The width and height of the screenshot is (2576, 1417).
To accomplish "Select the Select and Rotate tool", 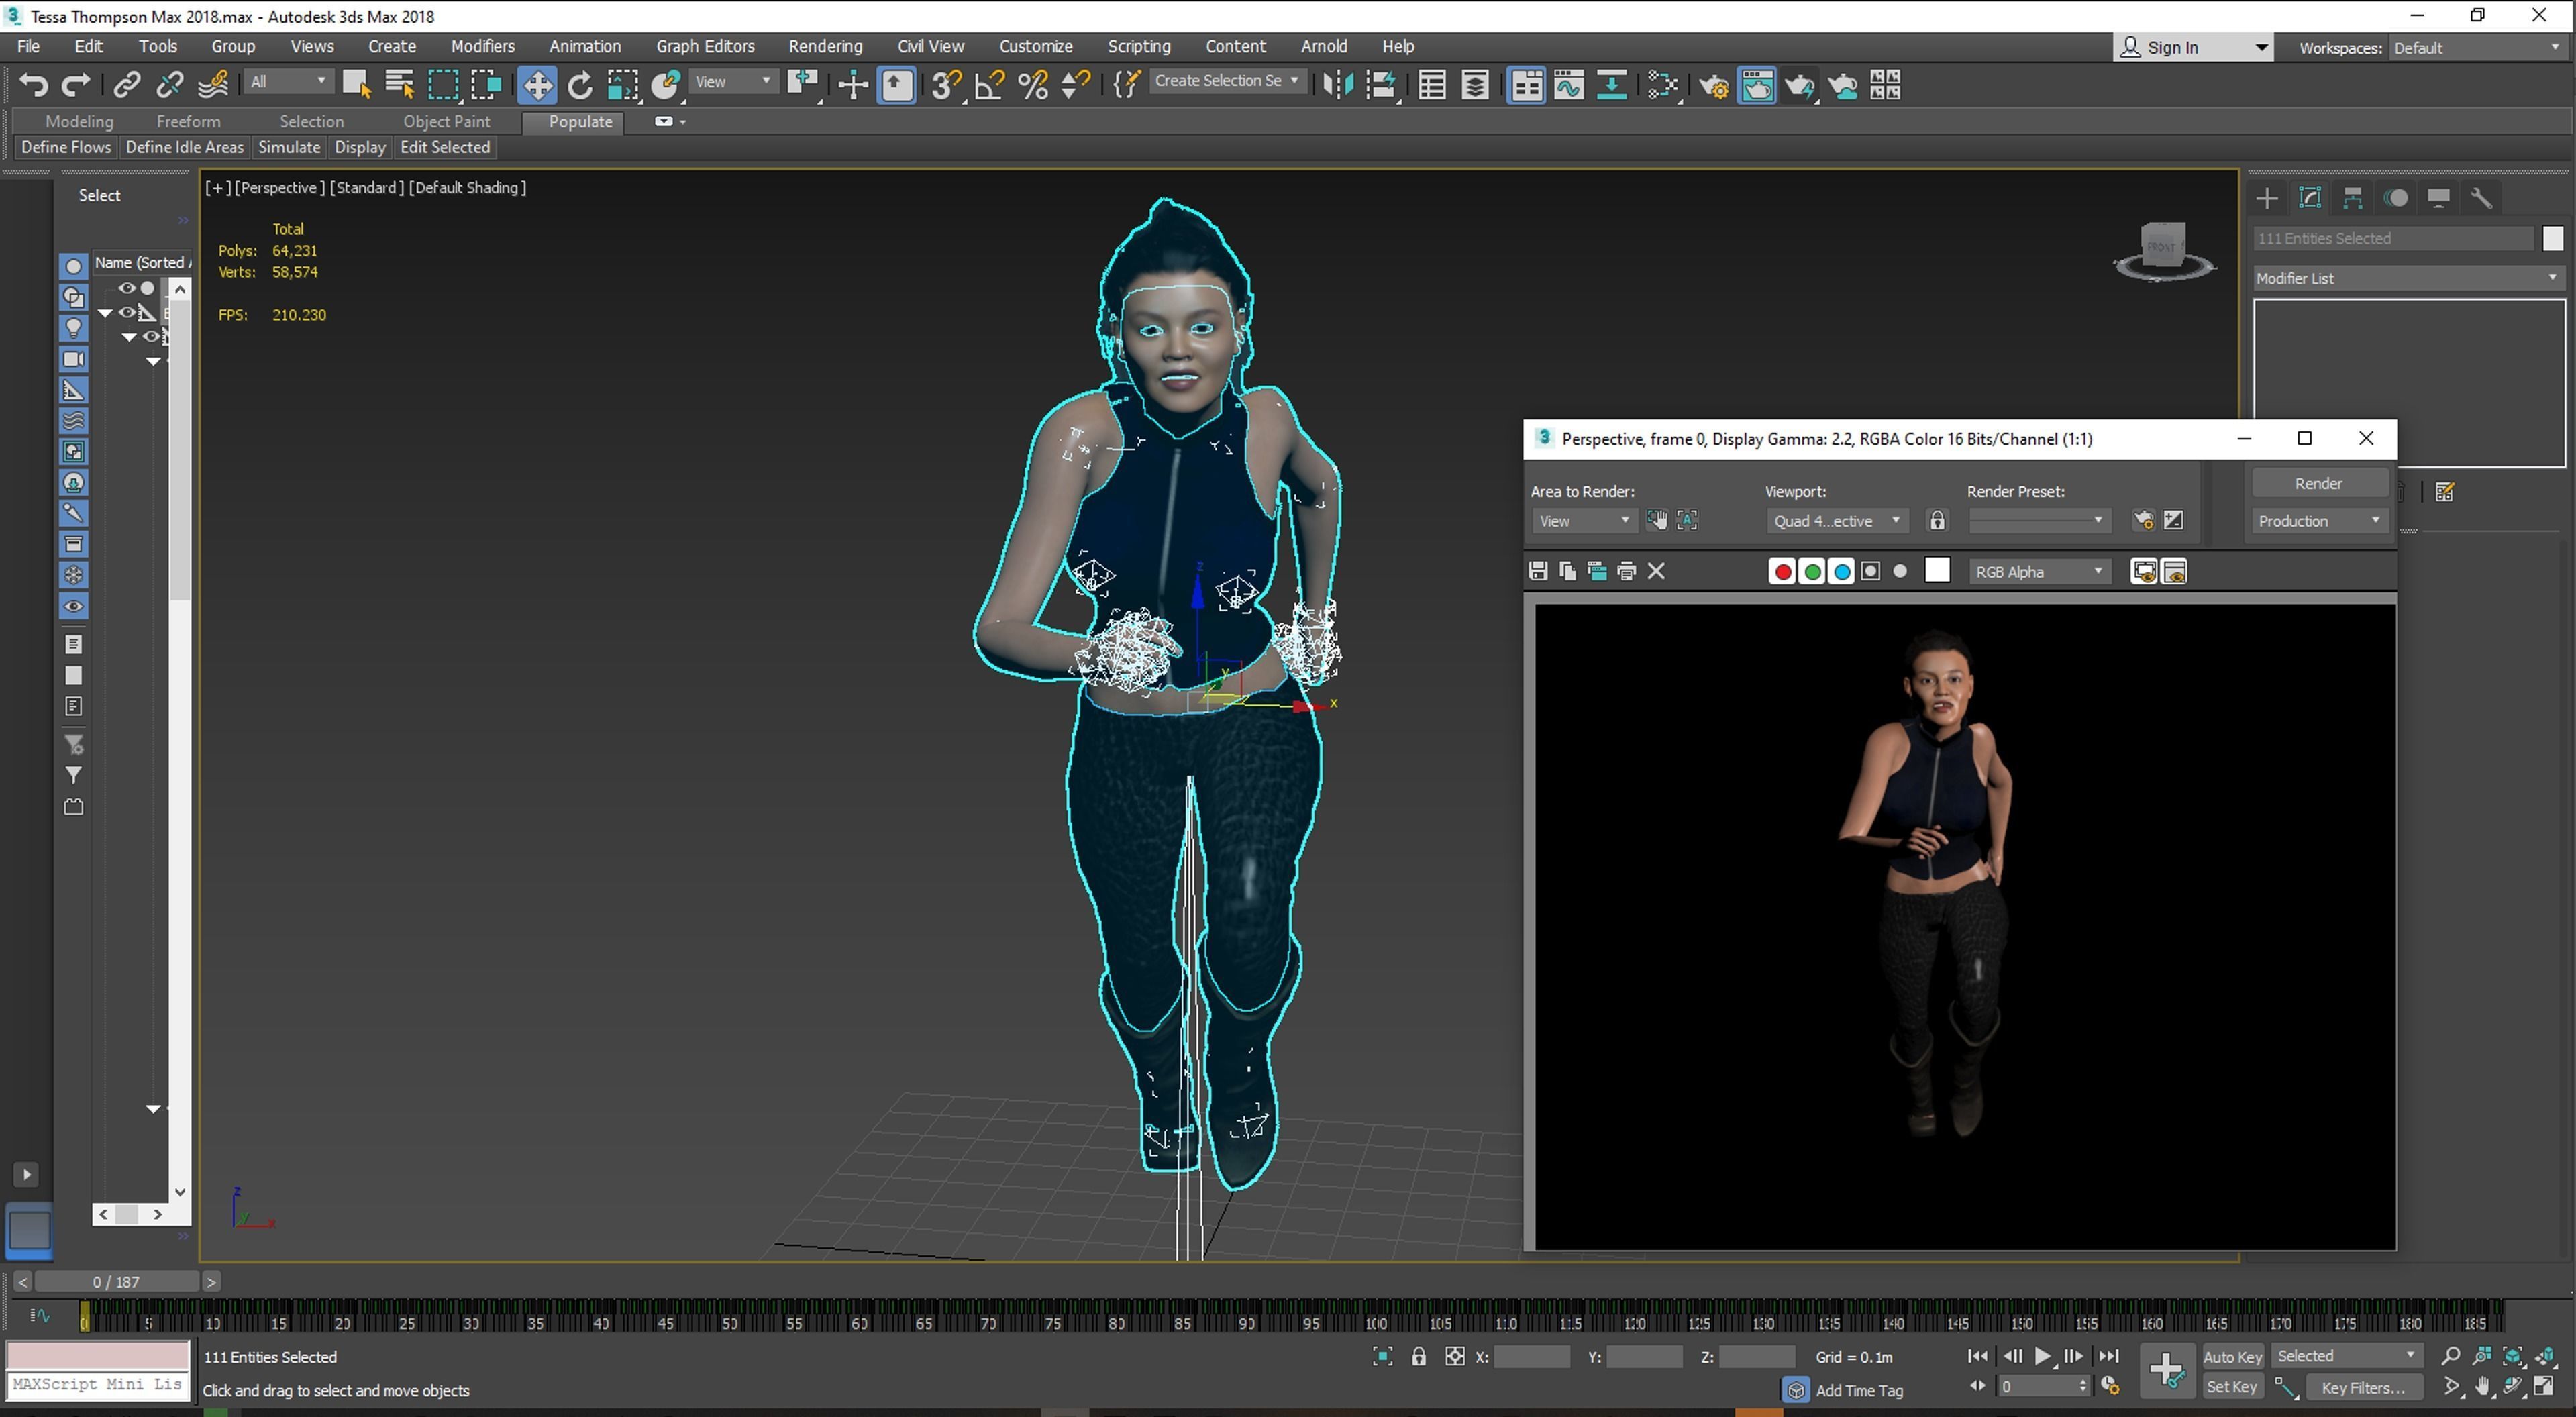I will 580,86.
